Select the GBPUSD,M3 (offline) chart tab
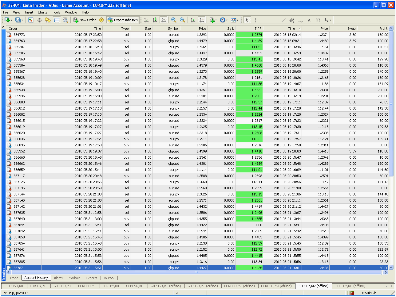This screenshot has height=297, width=396. point(203,286)
